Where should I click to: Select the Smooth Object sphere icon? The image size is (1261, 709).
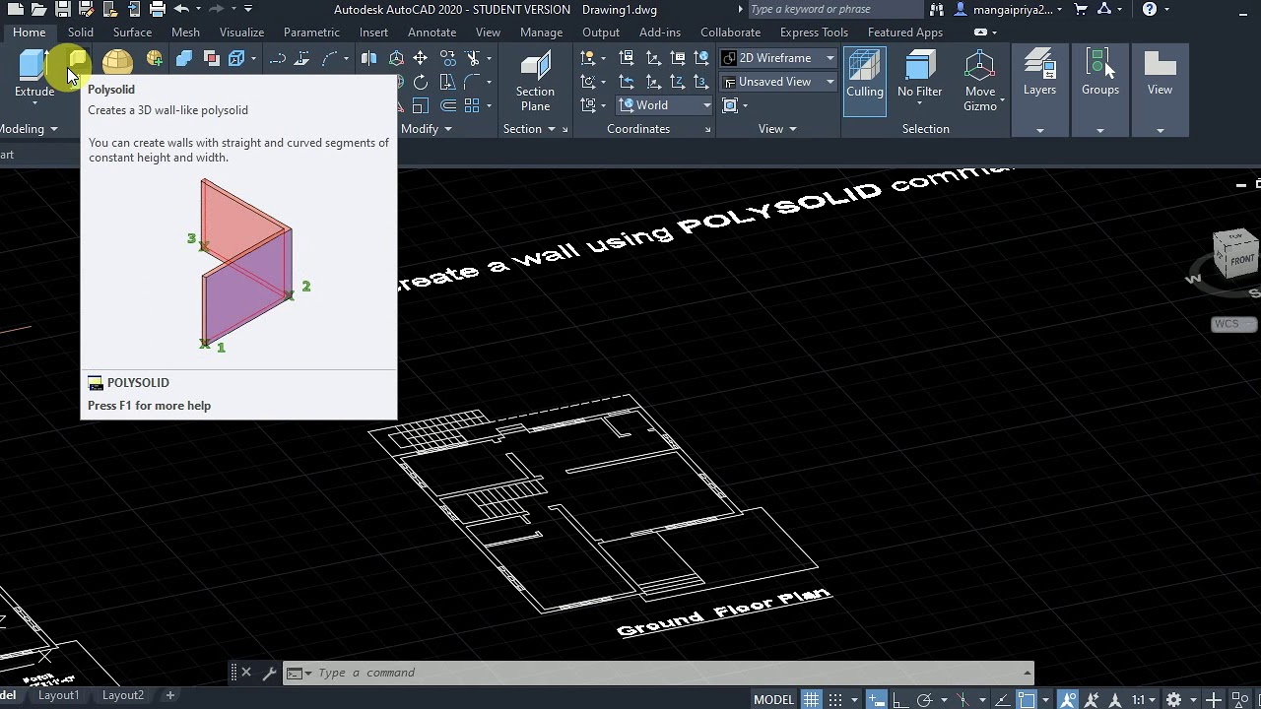coord(117,62)
